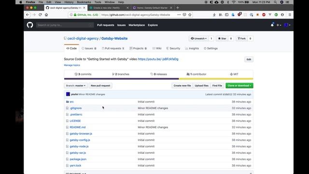309x174 pixels.
Task: Open the Marketplace nav link
Action: click(x=137, y=25)
